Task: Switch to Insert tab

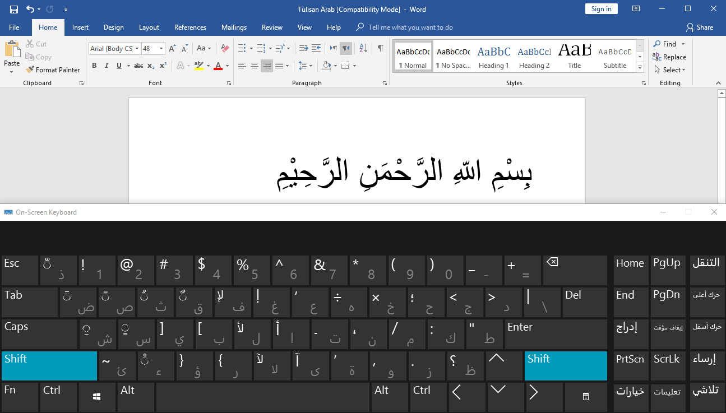Action: [x=80, y=27]
